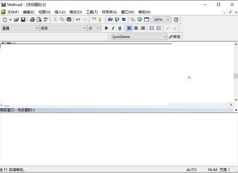Image resolution: width=238 pixels, height=173 pixels.
Task: Open Print Preview icon
Action: pos(39,20)
